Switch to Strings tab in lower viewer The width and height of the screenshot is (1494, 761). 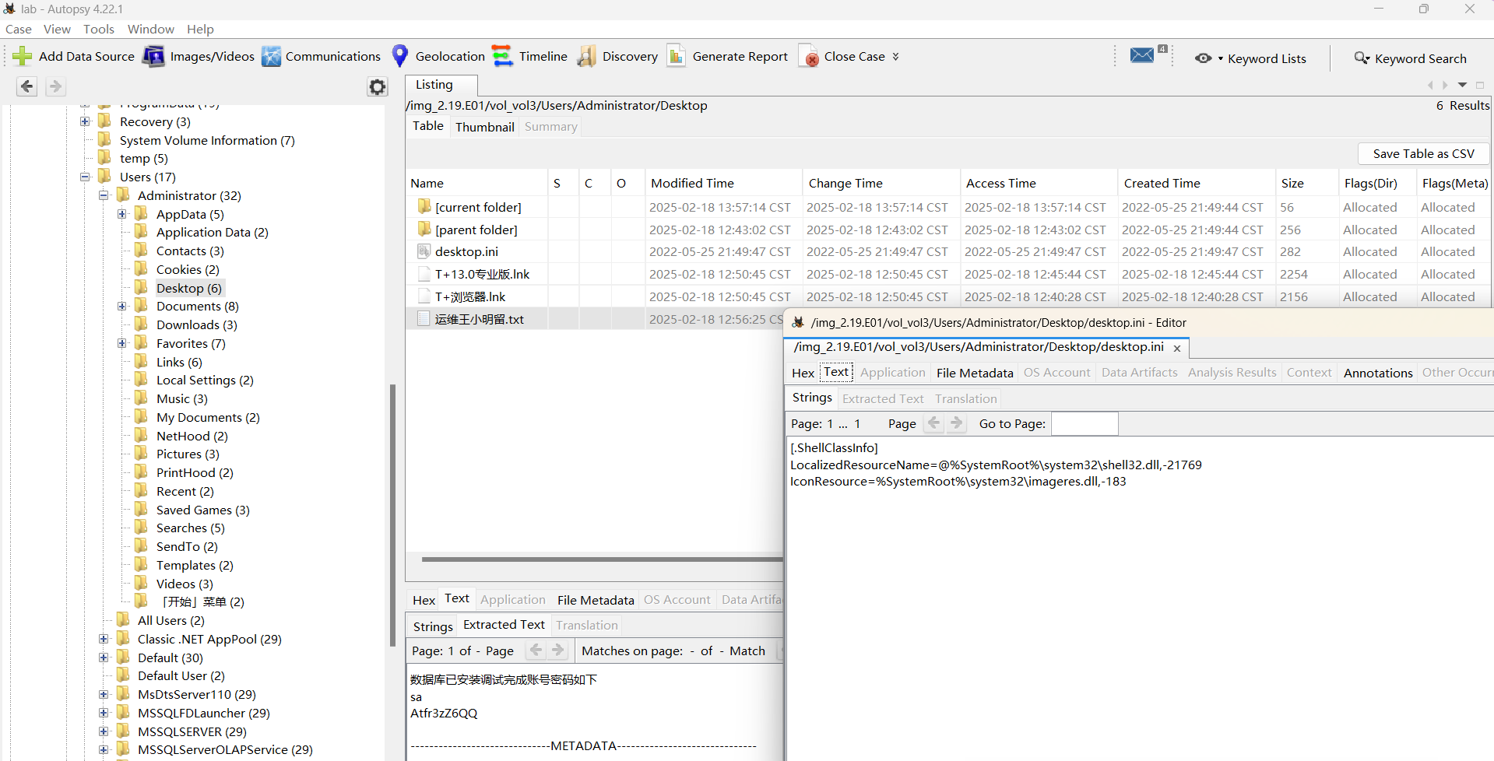[433, 626]
